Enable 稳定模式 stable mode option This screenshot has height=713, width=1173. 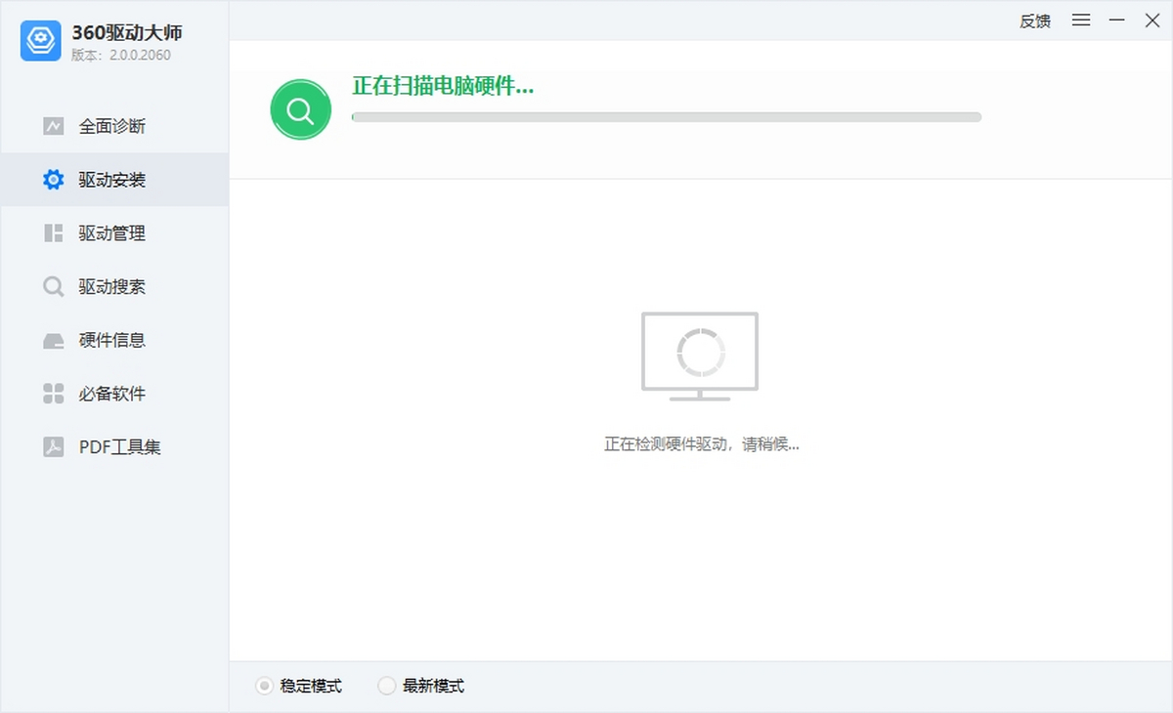tap(262, 686)
